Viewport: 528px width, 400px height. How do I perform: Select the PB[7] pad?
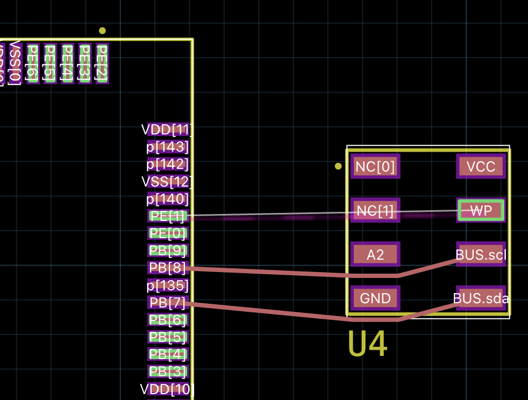(168, 303)
